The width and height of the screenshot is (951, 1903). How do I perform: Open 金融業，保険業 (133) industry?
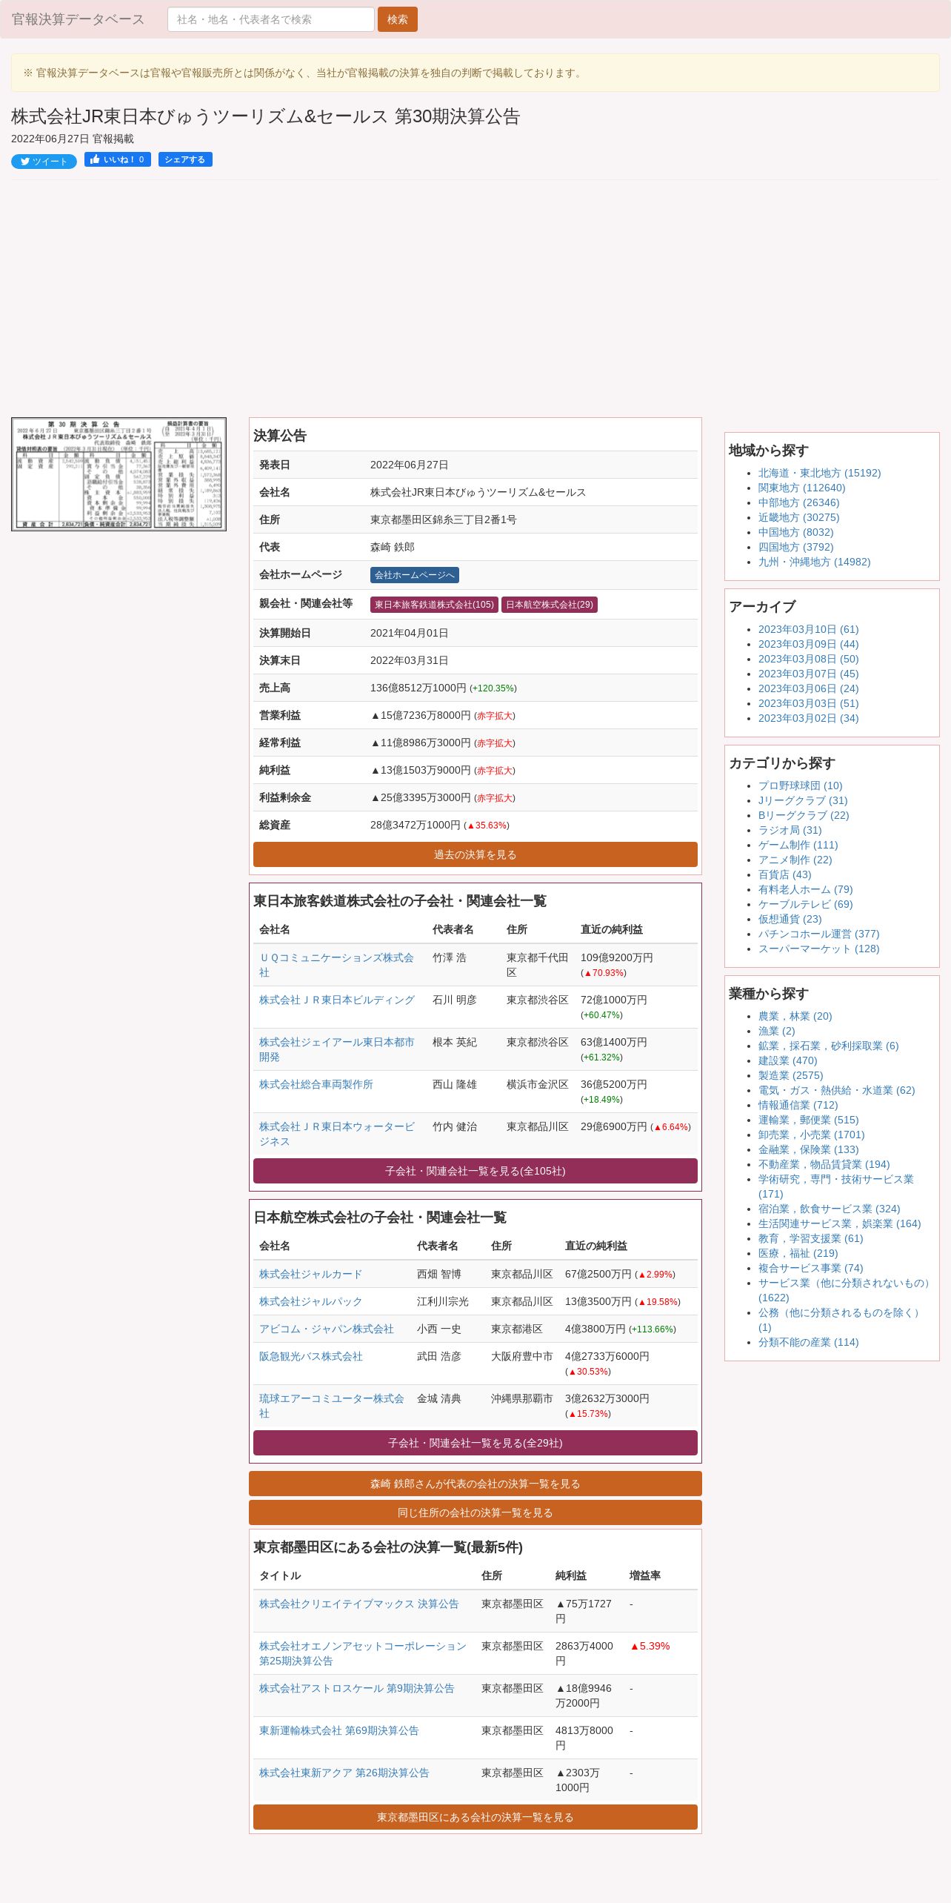coord(808,1149)
